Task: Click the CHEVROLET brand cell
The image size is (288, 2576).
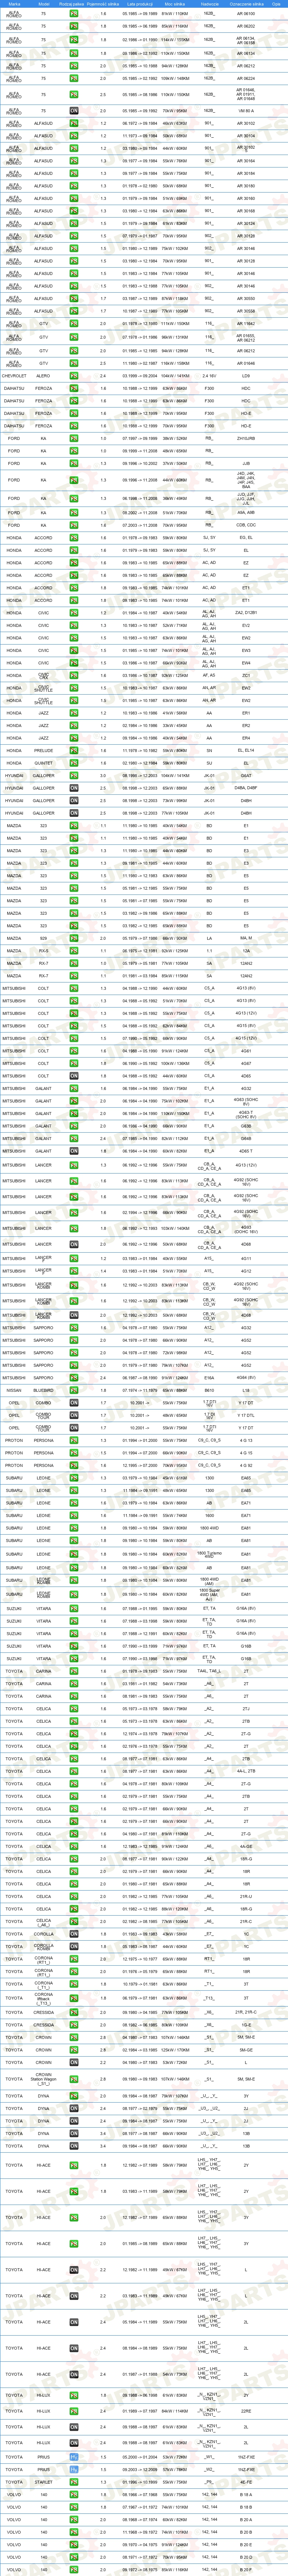Action: click(14, 376)
